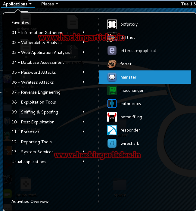Select 01 - Information Gathering label
Viewport: 196px width, 211px height.
37,33
